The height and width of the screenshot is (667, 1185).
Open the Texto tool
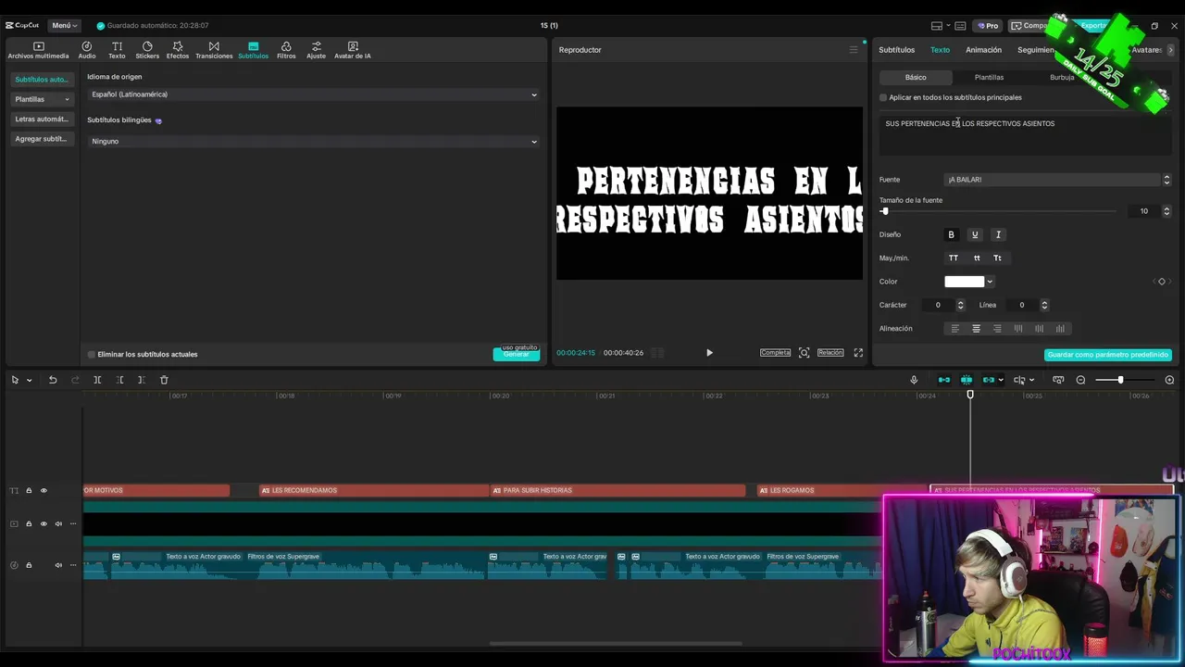coord(117,50)
